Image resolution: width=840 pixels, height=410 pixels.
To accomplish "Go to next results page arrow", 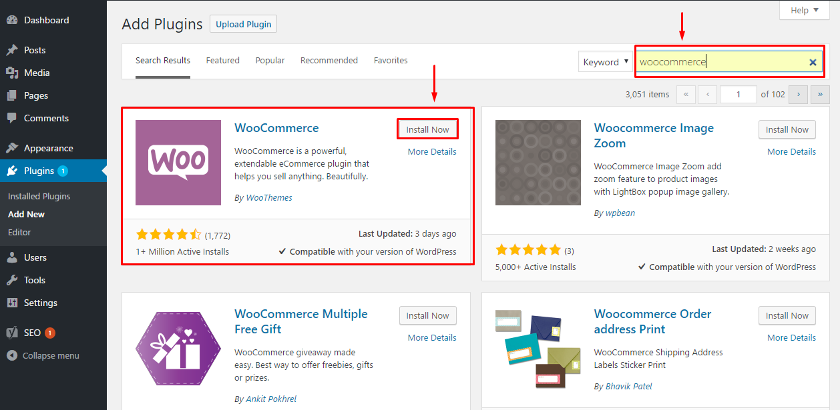I will pos(799,95).
